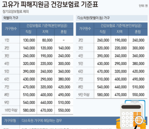Click 260,000 in the 외벌이 3인 row
Screen dimensions: 149x129
[x=29, y=56]
